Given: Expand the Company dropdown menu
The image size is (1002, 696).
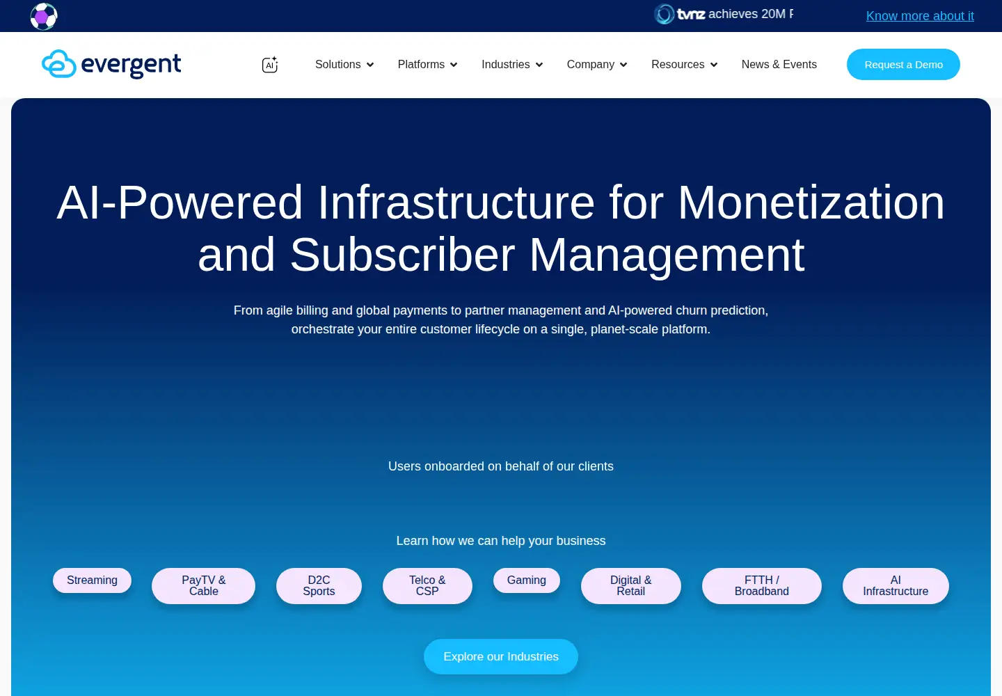Looking at the screenshot, I should [597, 64].
